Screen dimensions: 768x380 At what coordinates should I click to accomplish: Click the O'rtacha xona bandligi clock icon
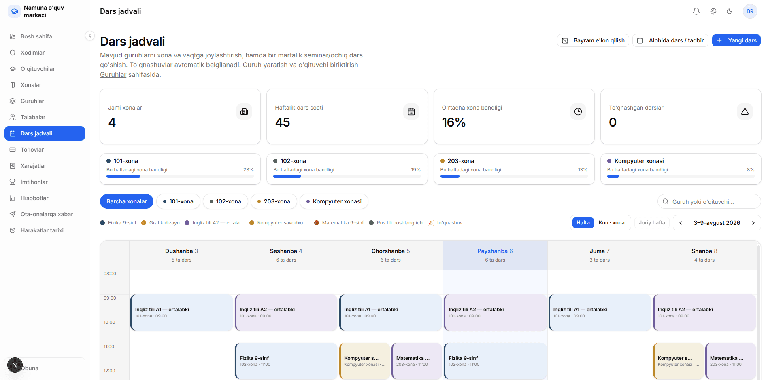578,112
